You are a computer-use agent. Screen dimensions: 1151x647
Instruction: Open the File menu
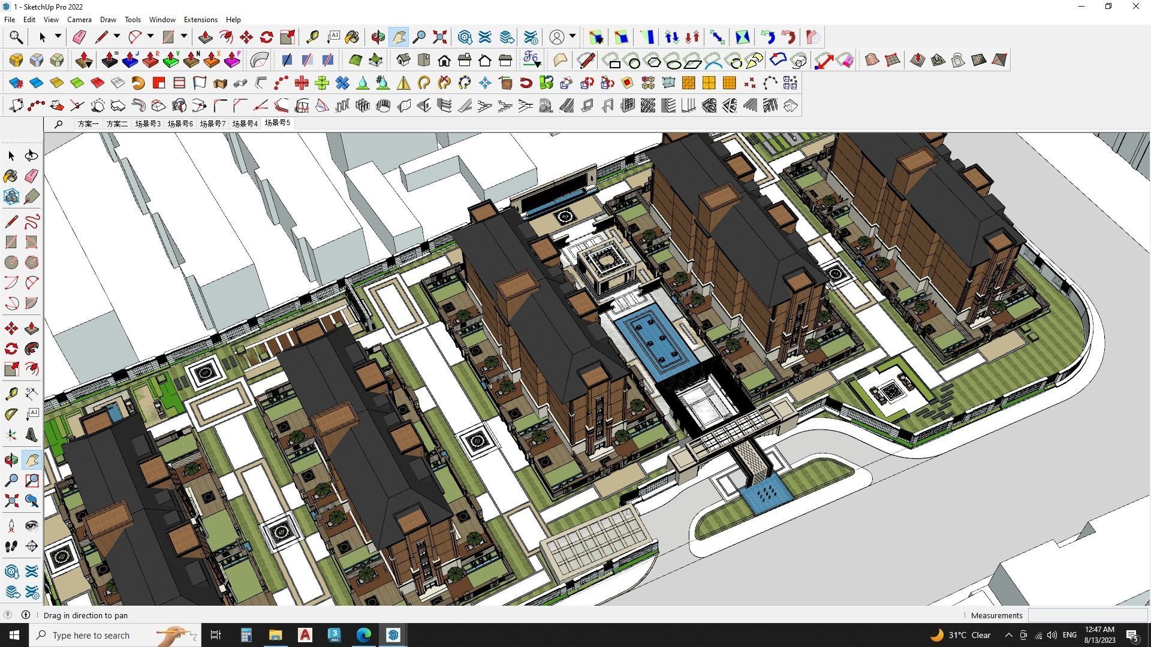coord(10,19)
